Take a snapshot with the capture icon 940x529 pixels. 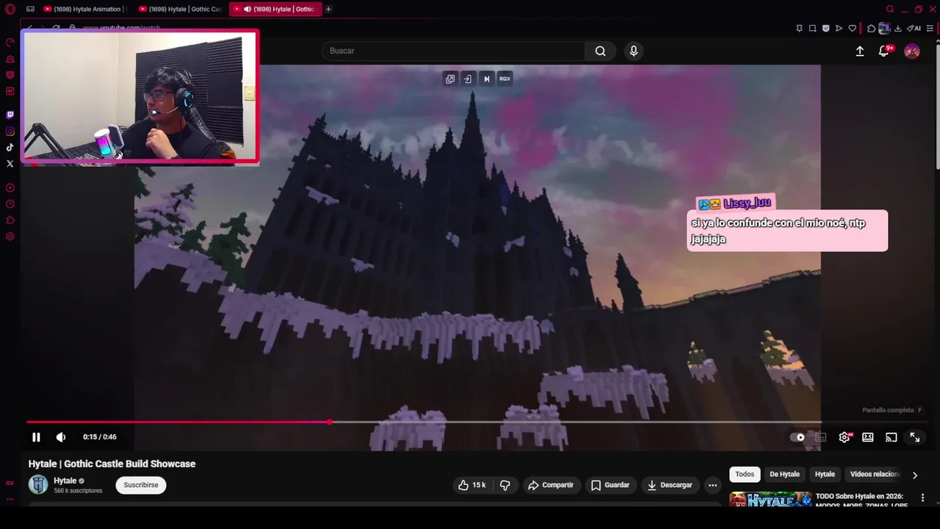coord(812,28)
